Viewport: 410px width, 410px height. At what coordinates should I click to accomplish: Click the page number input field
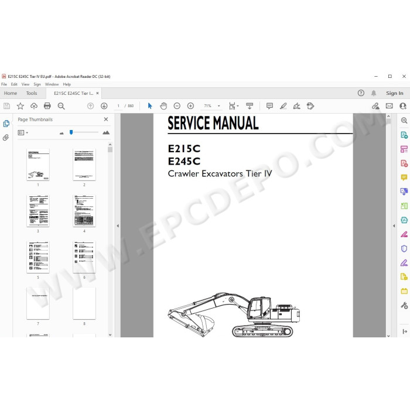point(118,106)
